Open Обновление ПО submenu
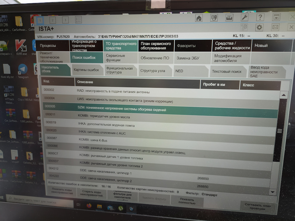Screen dimensions: 295x221 click(156, 58)
